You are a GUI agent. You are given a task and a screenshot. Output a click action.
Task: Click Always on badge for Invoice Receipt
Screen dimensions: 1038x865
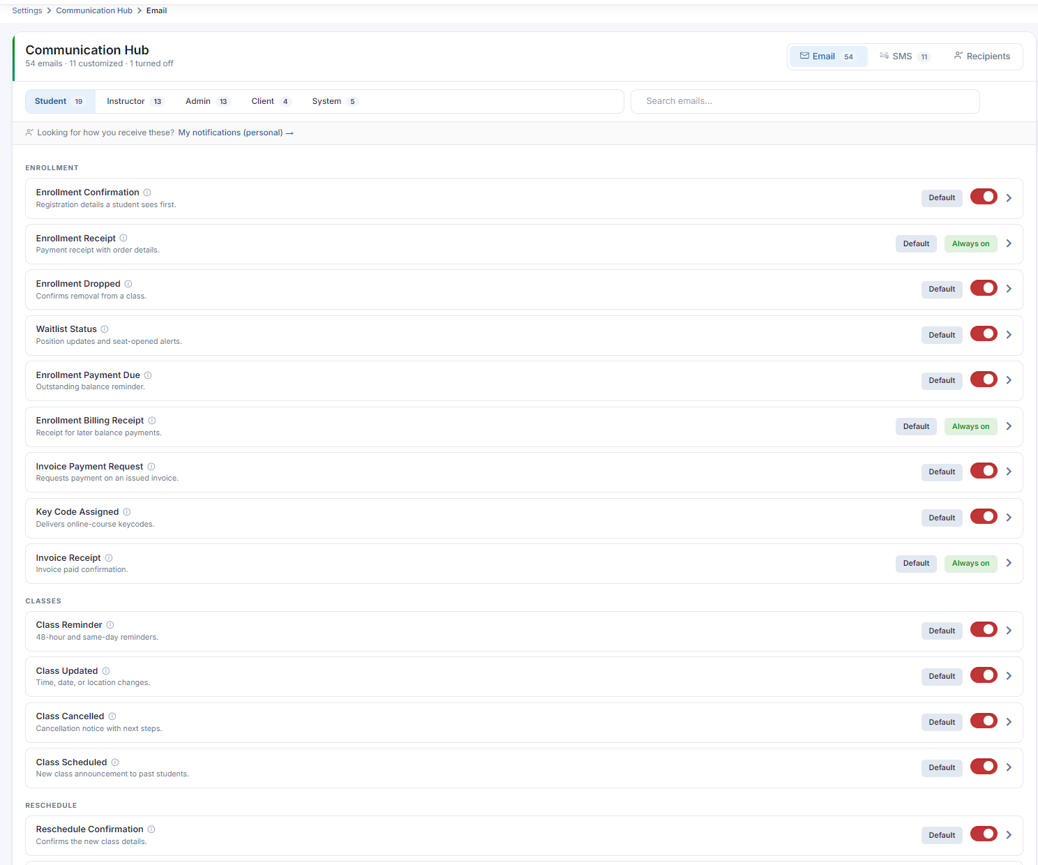tap(970, 563)
